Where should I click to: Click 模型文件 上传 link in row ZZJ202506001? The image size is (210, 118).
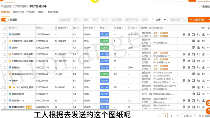coord(155,33)
